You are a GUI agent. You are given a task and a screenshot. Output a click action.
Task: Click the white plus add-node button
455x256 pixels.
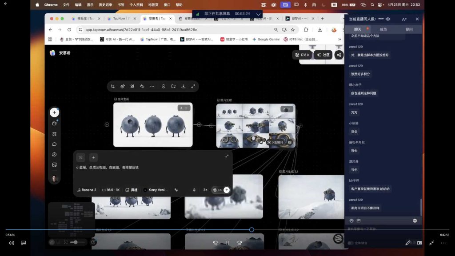[54, 112]
